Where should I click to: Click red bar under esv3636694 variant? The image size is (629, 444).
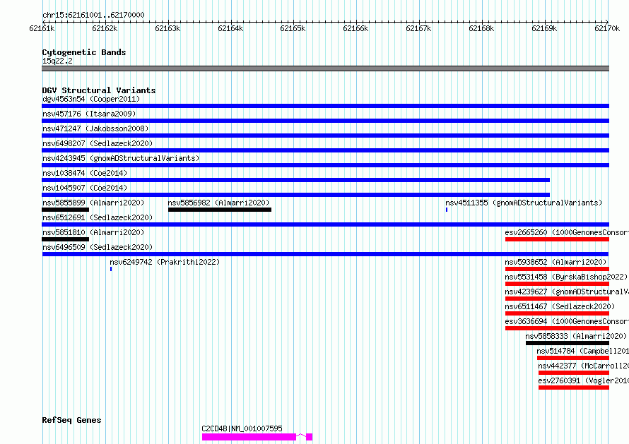click(557, 328)
